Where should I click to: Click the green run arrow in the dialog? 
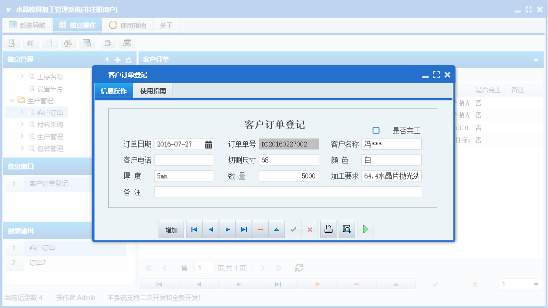[365, 229]
